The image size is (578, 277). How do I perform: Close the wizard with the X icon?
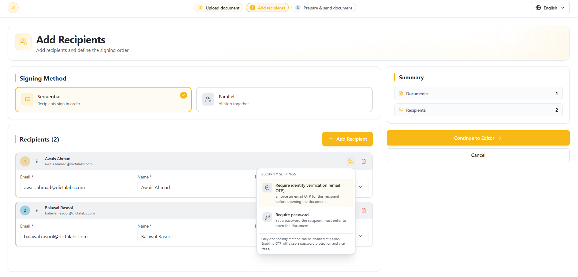coord(13,8)
